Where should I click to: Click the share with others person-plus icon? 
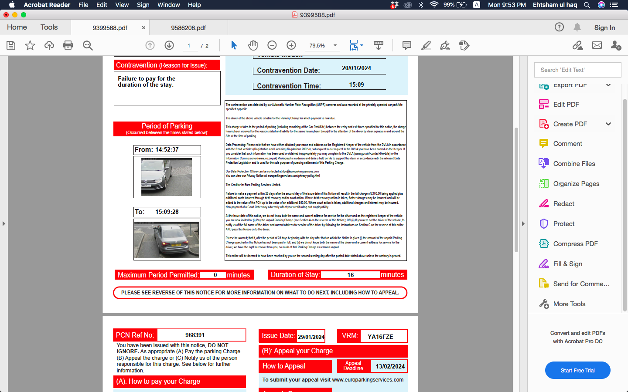click(x=616, y=45)
